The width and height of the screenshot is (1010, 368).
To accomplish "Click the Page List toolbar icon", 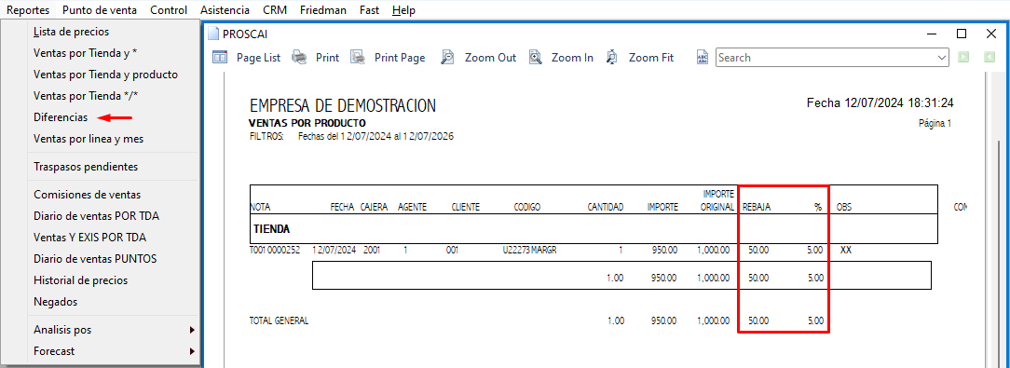I will 220,58.
